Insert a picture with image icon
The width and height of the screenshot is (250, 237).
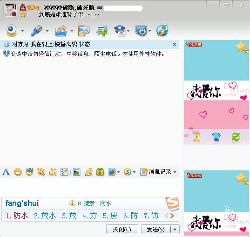(76, 172)
